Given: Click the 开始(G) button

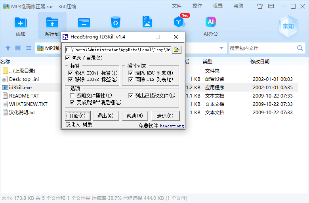Looking at the screenshot, I should point(78,116).
